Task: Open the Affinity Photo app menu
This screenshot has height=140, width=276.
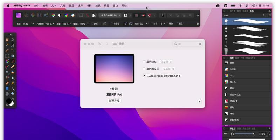Action: click(x=22, y=6)
